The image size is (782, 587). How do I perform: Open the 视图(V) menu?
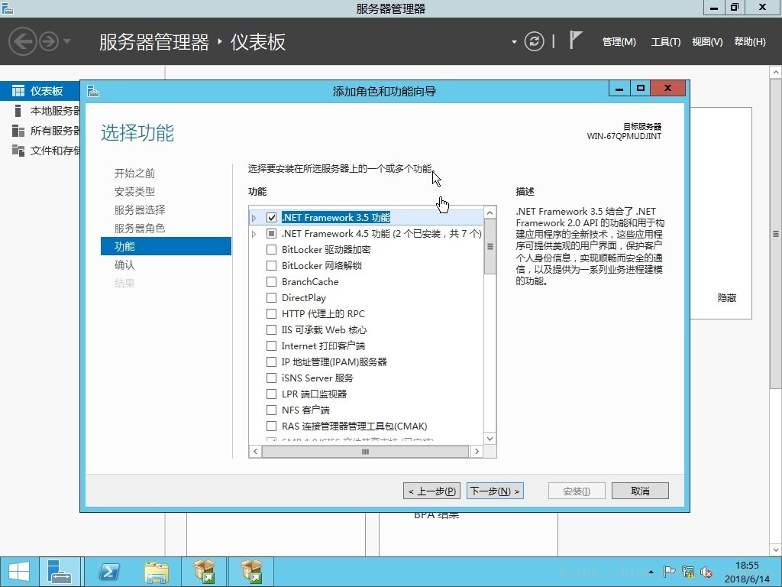[707, 42]
